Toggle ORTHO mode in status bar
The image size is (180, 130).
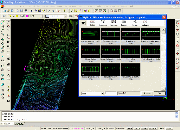tap(144, 129)
